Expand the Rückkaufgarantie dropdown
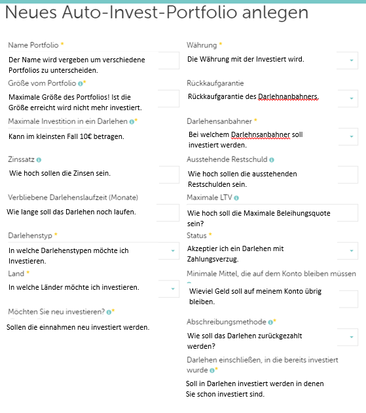The width and height of the screenshot is (366, 413). coord(352,98)
